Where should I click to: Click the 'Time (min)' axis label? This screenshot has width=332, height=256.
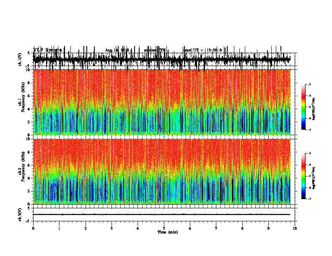pos(168,232)
